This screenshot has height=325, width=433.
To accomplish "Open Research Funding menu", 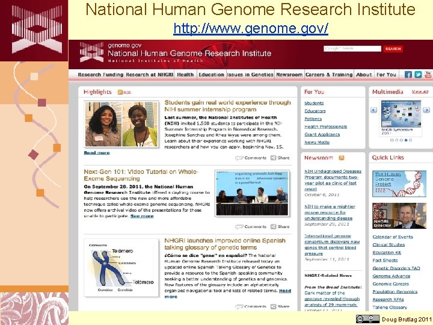I will [x=100, y=75].
